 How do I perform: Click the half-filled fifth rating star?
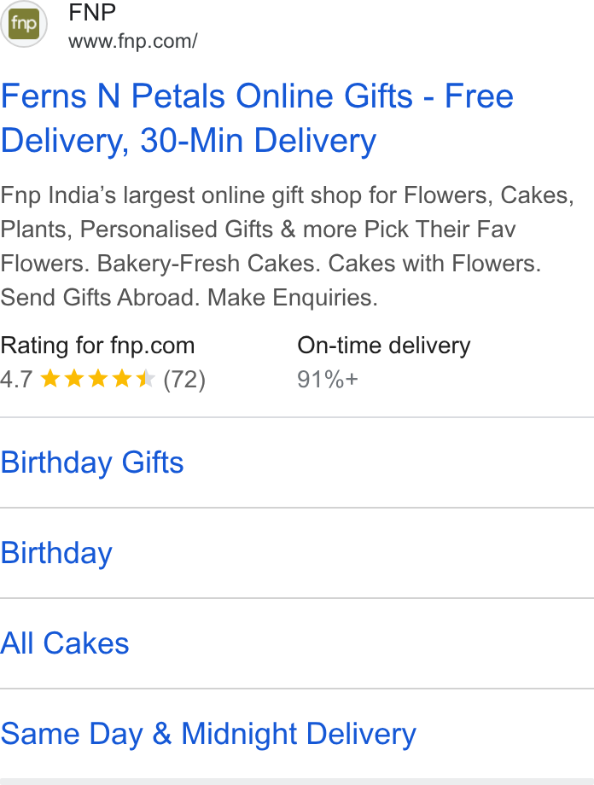pos(146,379)
